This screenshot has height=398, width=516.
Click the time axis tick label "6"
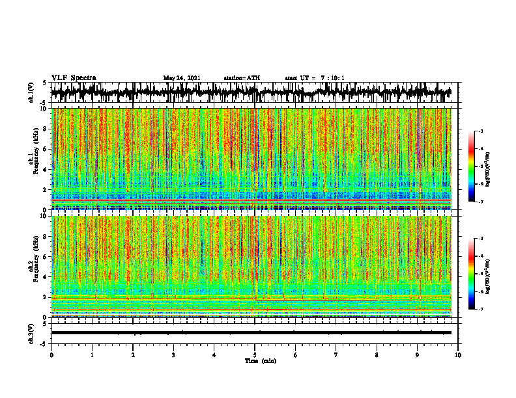click(296, 355)
